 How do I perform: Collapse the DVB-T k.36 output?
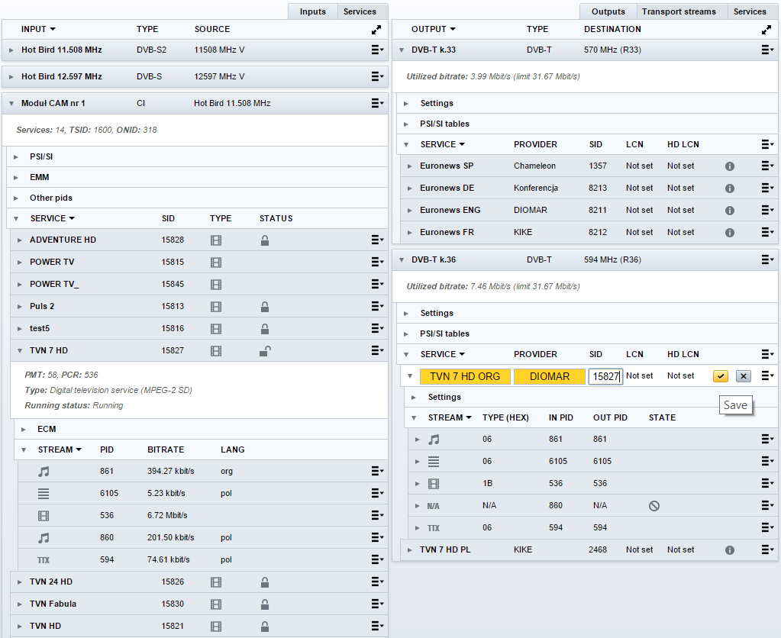pos(402,260)
